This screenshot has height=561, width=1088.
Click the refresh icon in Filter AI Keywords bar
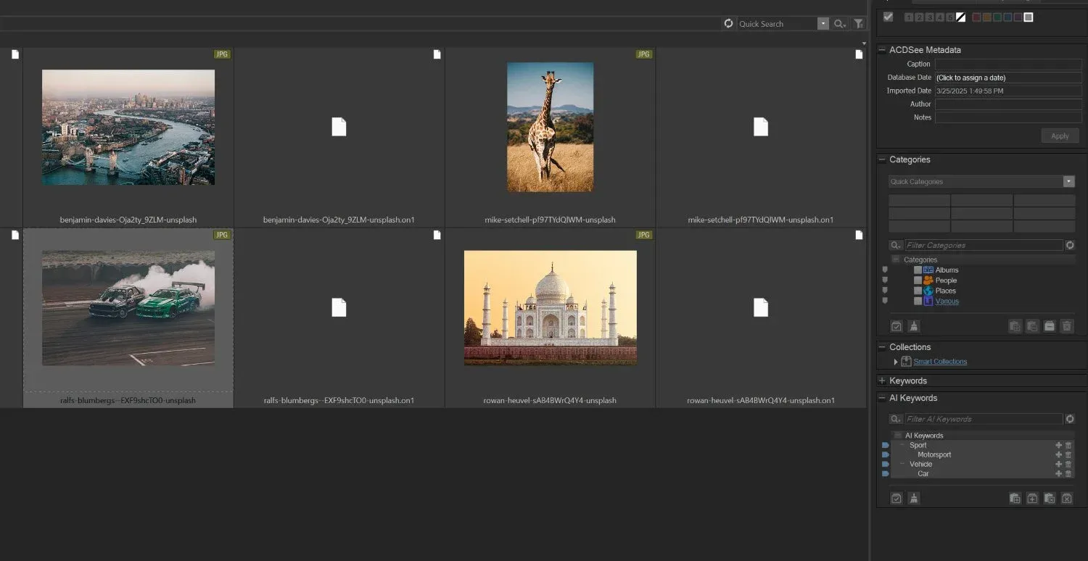[x=1070, y=418]
